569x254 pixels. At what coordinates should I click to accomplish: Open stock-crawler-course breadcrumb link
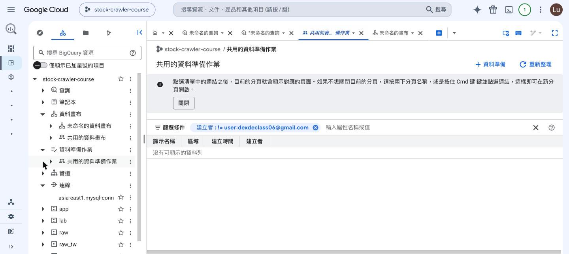click(x=192, y=49)
